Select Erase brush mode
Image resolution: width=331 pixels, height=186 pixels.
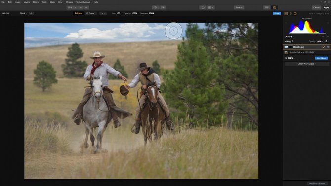90,13
